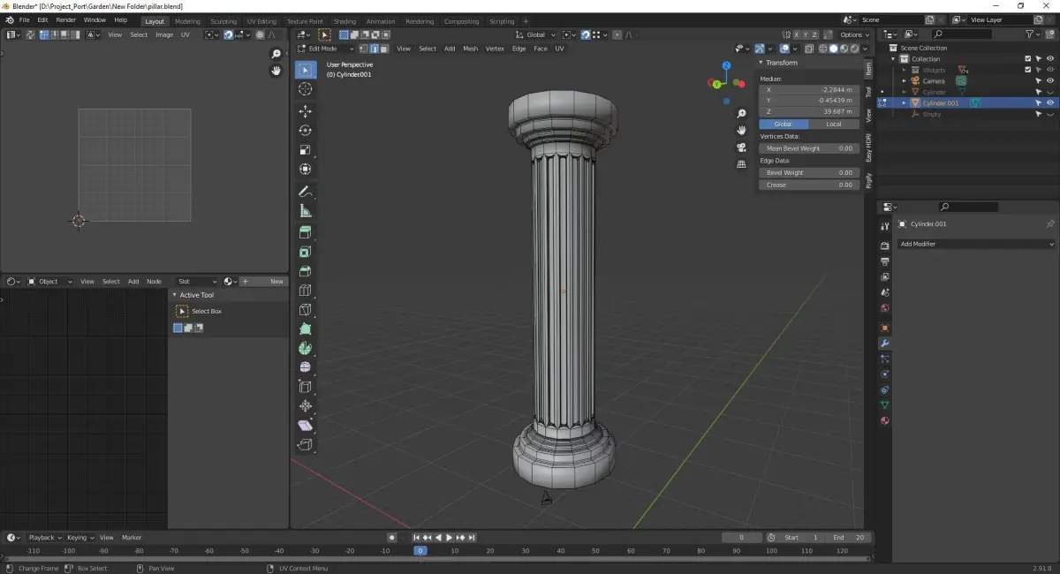Enable face select mode
The image size is (1060, 574).
coord(384,49)
